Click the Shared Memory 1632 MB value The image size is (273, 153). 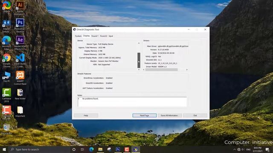pos(102,54)
